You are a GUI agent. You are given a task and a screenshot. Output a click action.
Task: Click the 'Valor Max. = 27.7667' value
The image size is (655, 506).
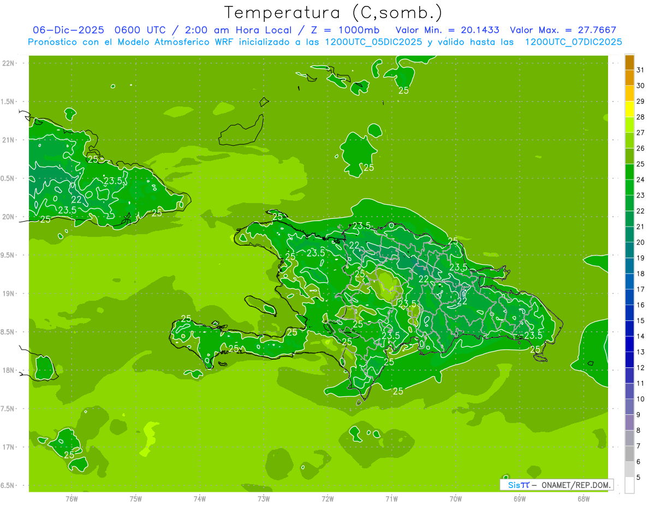[563, 30]
